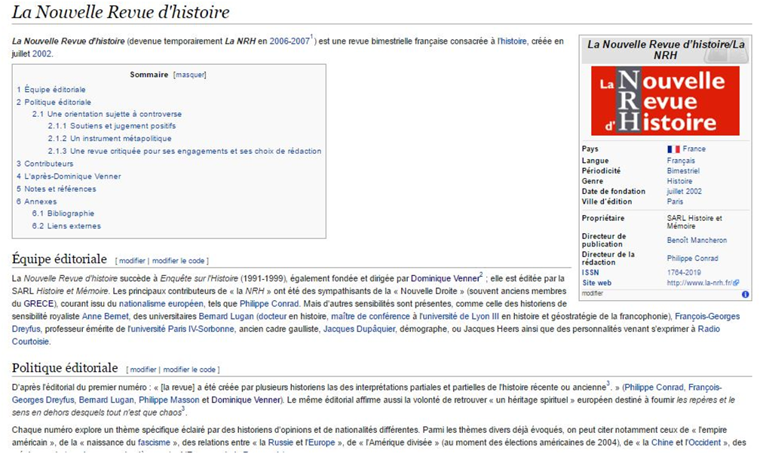Click the small modifier link under the infobox
Viewport: 760px width, 454px height.
(x=593, y=293)
